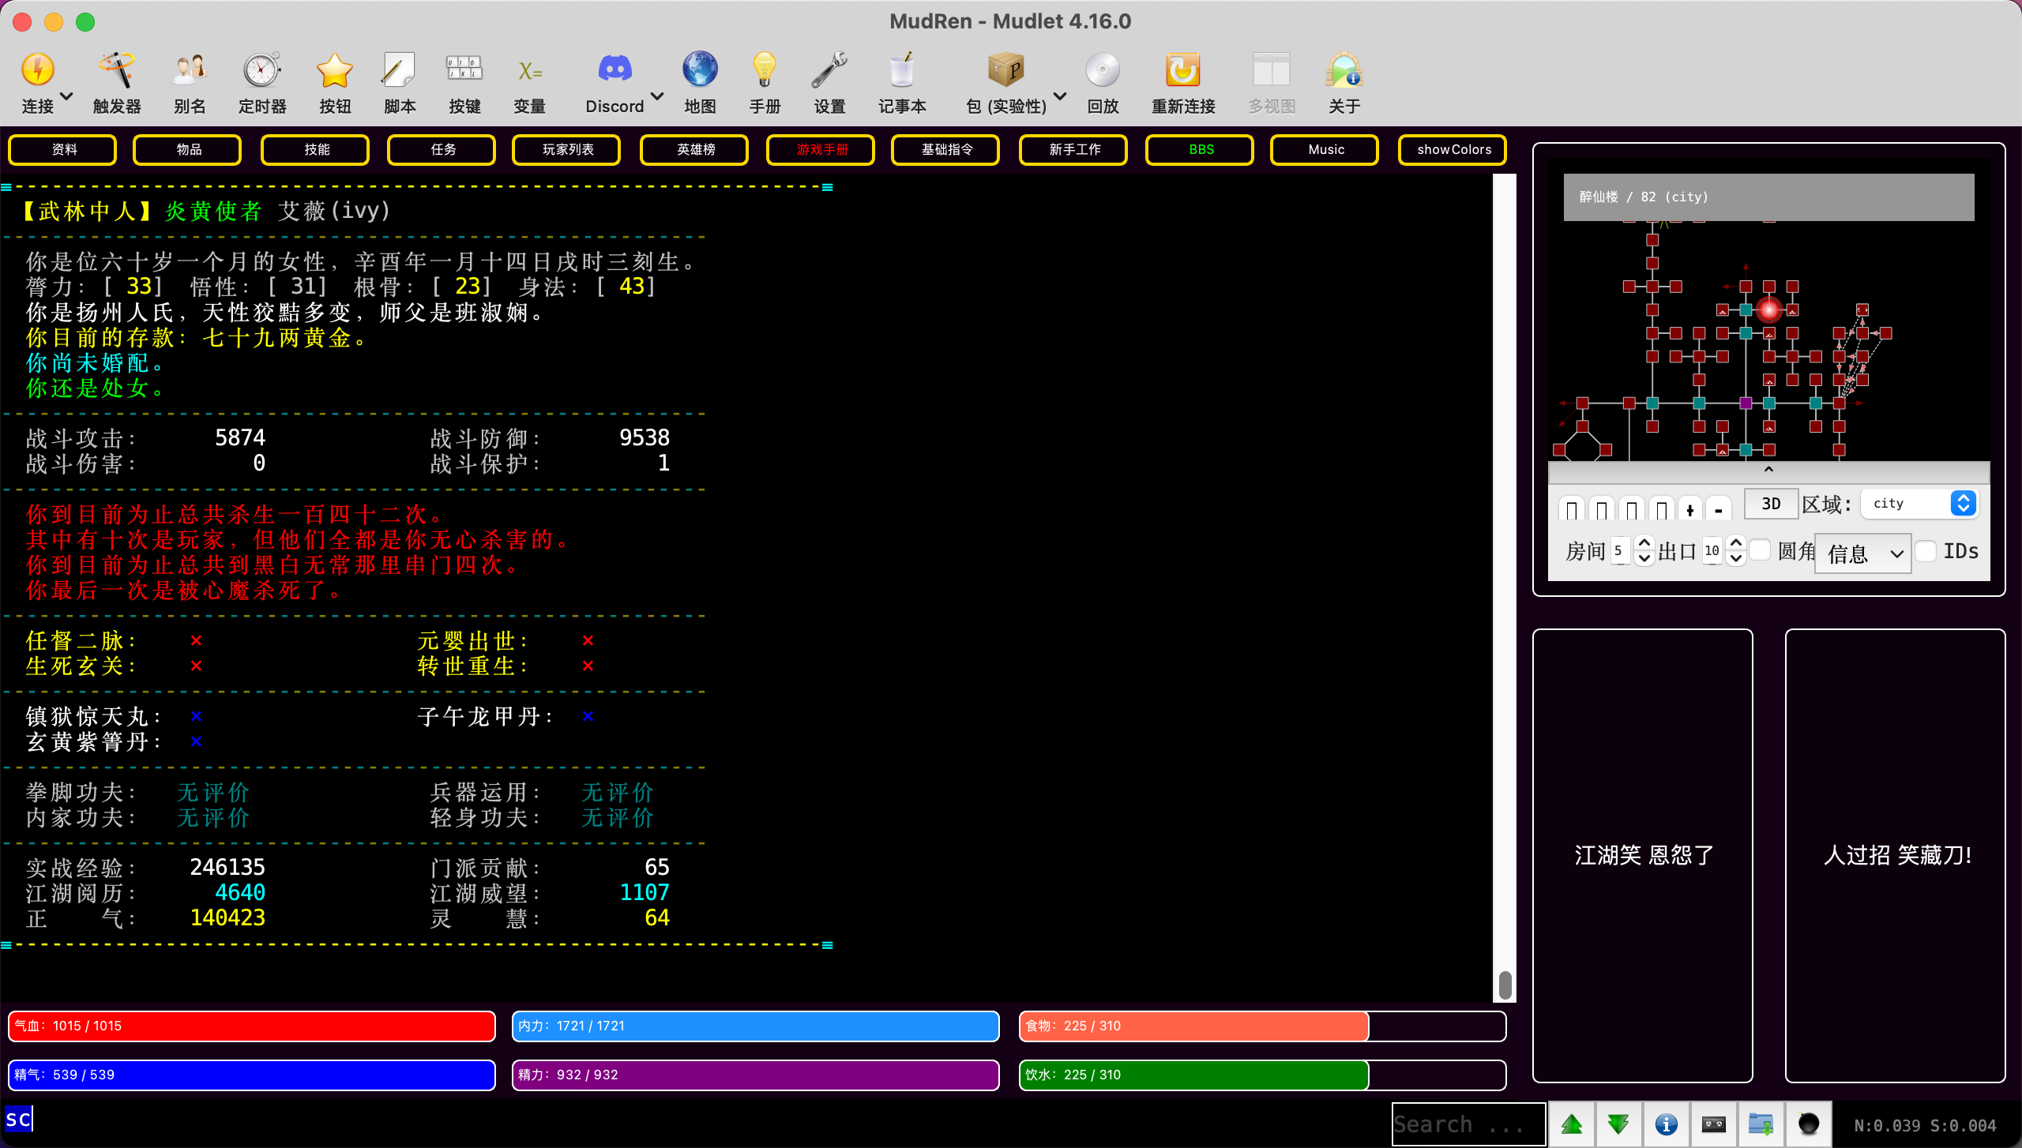Click the tape recorder logging icon
2022x1148 pixels.
(1713, 1124)
